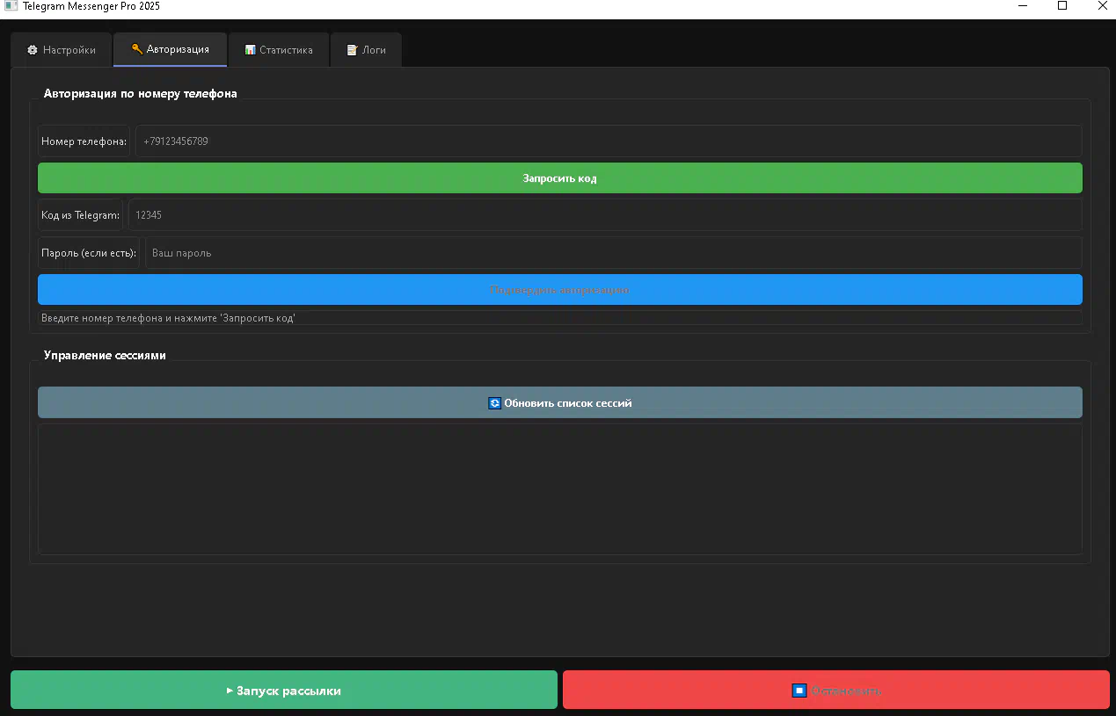Click the Управление сессиями group title

coord(105,355)
